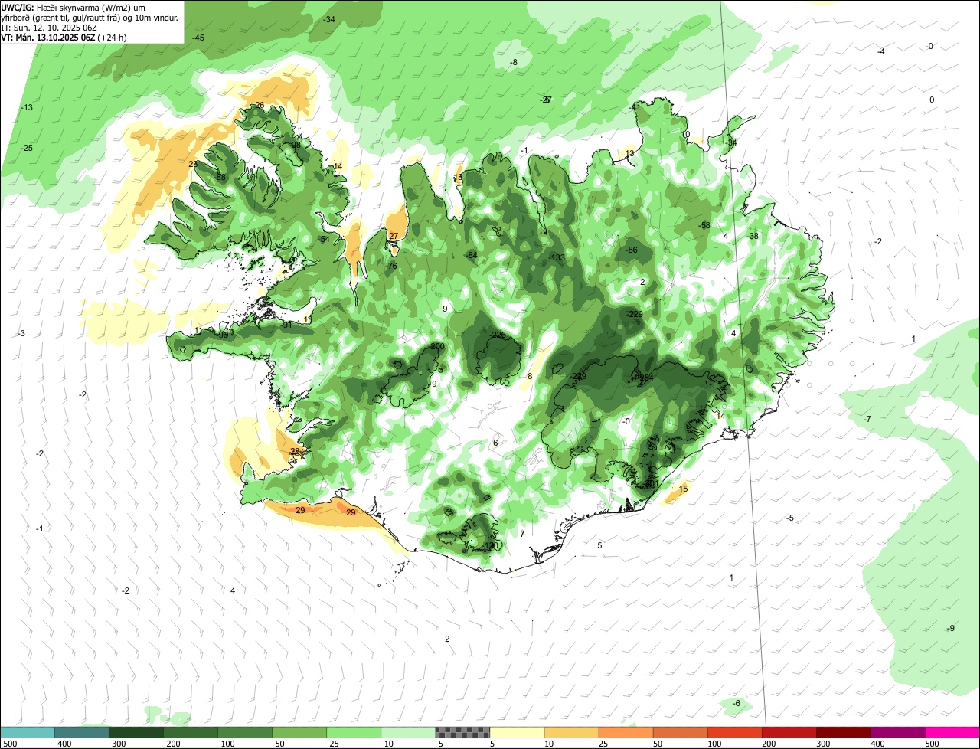This screenshot has width=980, height=749.
Task: Click the 27 value on the orange patch
Action: (x=394, y=236)
